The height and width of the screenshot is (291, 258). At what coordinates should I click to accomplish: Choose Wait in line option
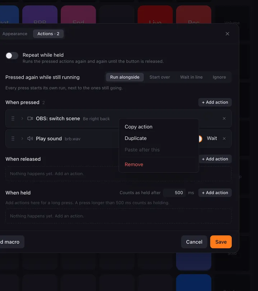point(191,77)
